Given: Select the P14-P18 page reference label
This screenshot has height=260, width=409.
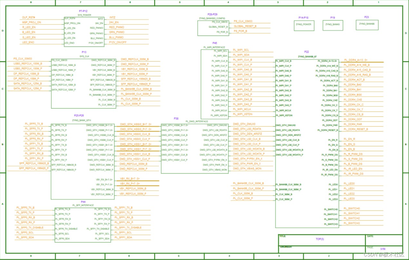Looking at the screenshot, I should point(304,18).
